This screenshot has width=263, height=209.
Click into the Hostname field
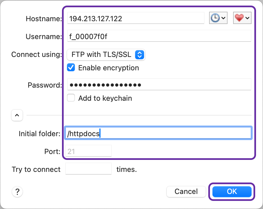(136, 19)
